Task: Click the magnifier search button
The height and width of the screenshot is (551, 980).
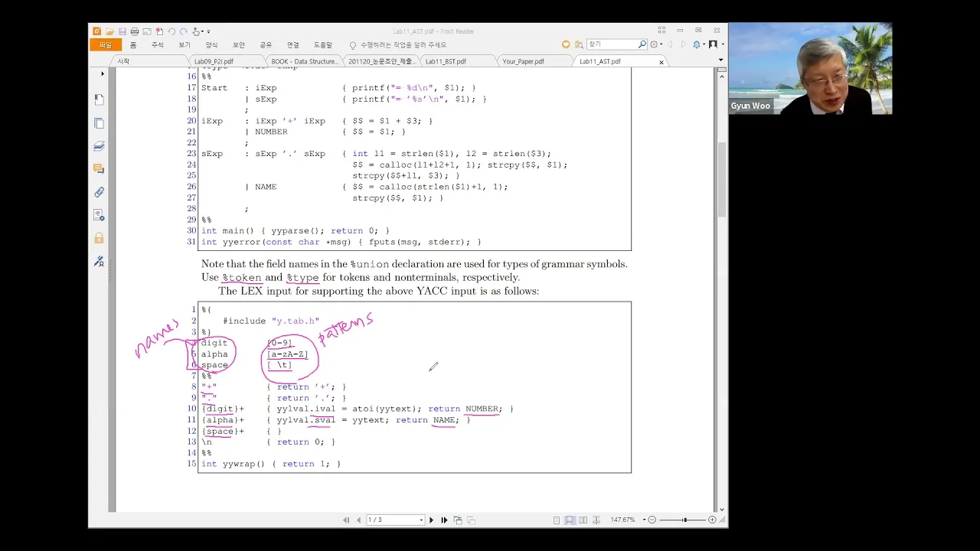Action: [642, 44]
